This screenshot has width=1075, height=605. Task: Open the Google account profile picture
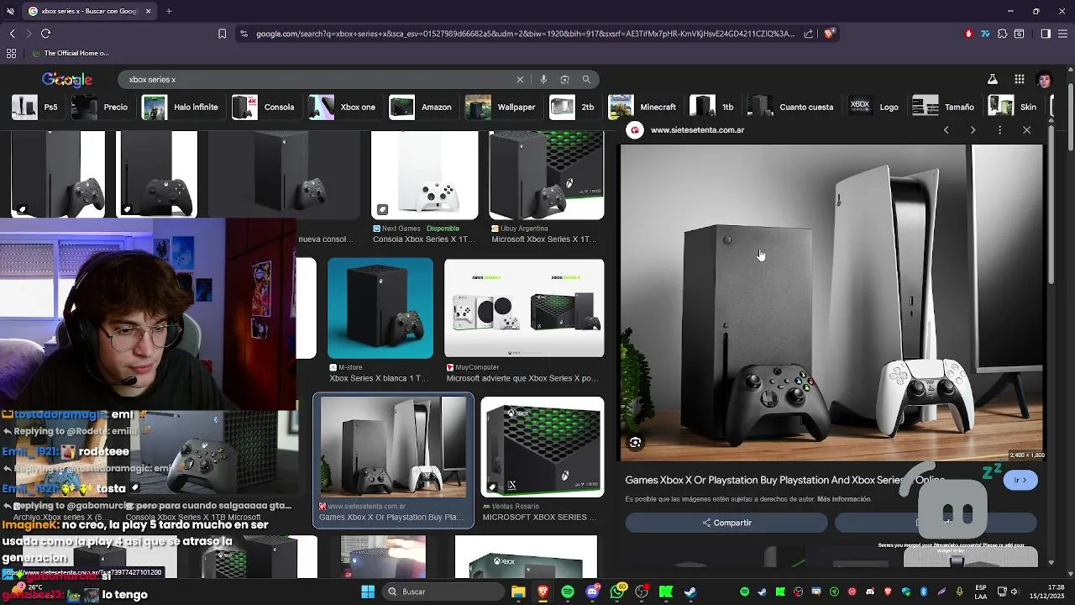tap(1044, 80)
